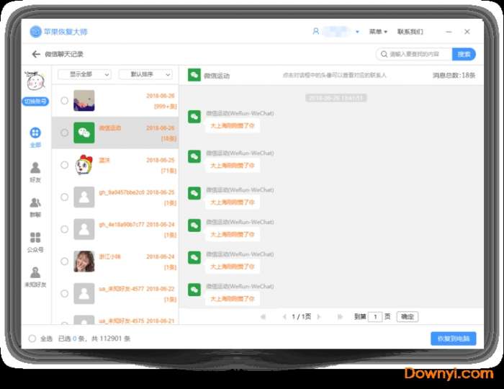The height and width of the screenshot is (389, 504).
Task: Tick the radio for 未知好友-4577 row
Action: click(x=64, y=293)
